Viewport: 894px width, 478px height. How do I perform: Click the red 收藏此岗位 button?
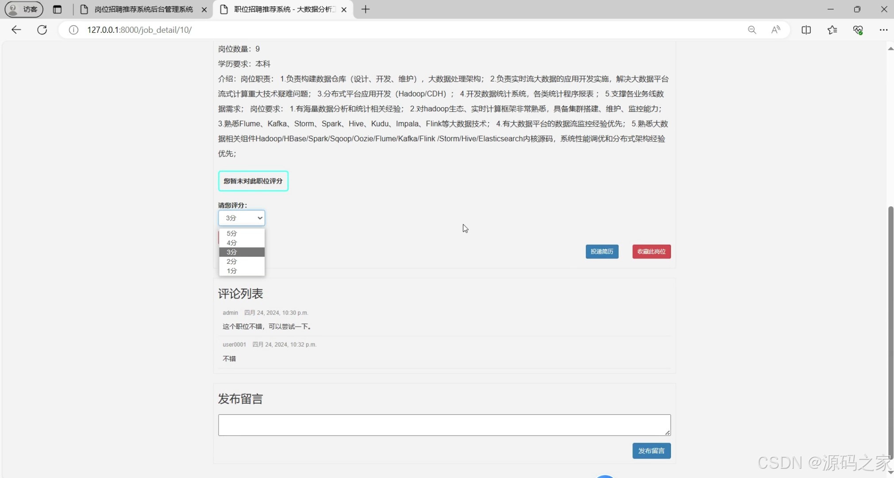[x=651, y=251]
